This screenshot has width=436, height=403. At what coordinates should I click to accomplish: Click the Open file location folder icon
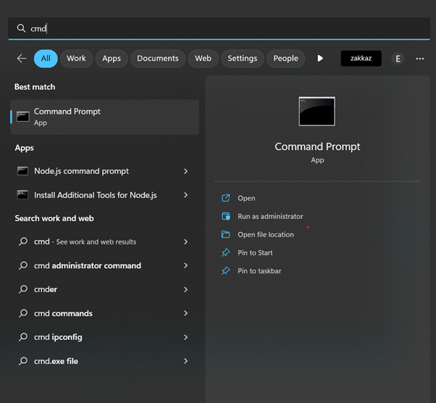click(x=225, y=234)
